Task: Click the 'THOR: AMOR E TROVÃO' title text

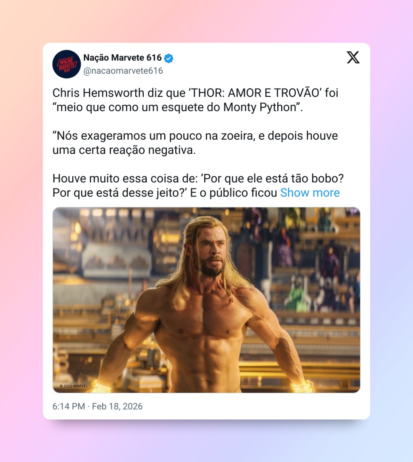Action: (x=253, y=93)
